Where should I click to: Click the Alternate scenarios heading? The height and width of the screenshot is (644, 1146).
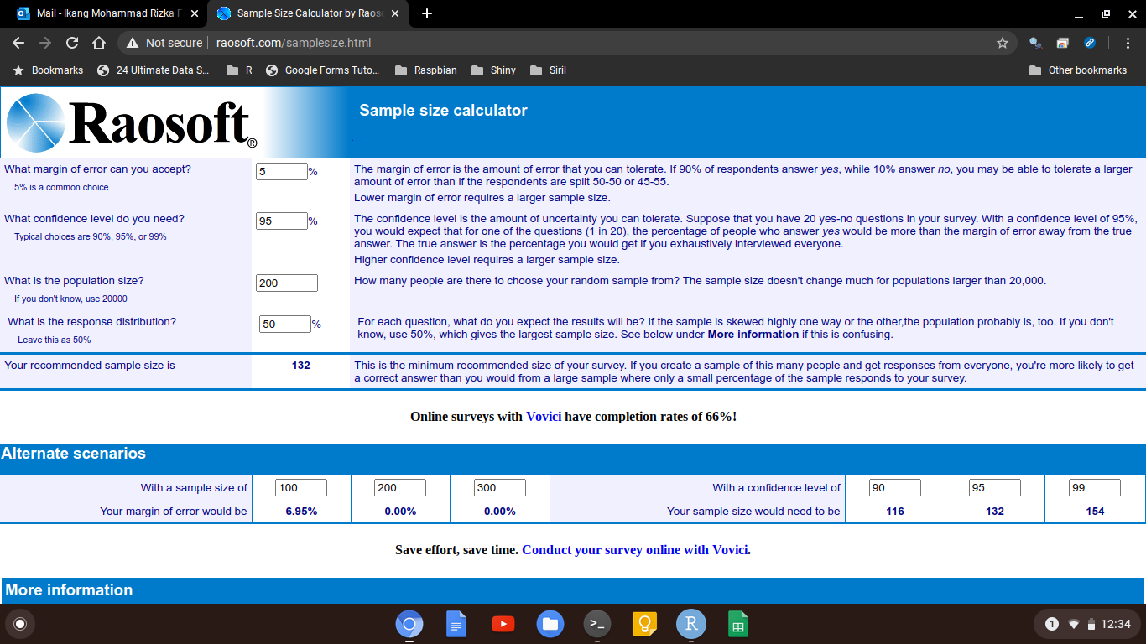[74, 454]
